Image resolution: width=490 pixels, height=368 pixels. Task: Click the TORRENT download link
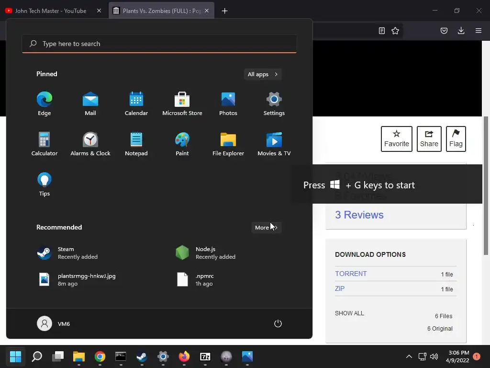coord(351,274)
